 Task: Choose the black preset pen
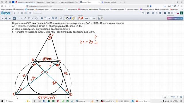66,18
